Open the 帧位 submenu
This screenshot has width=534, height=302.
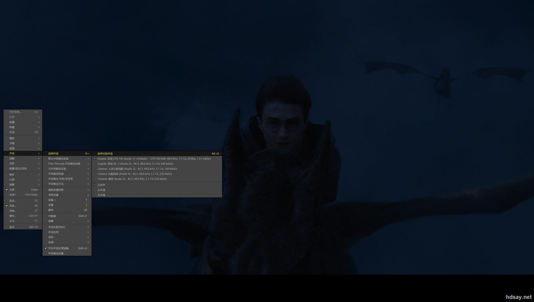click(x=23, y=175)
